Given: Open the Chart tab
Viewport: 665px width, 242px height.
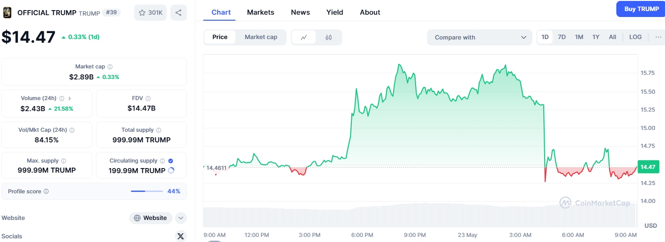Looking at the screenshot, I should (221, 12).
